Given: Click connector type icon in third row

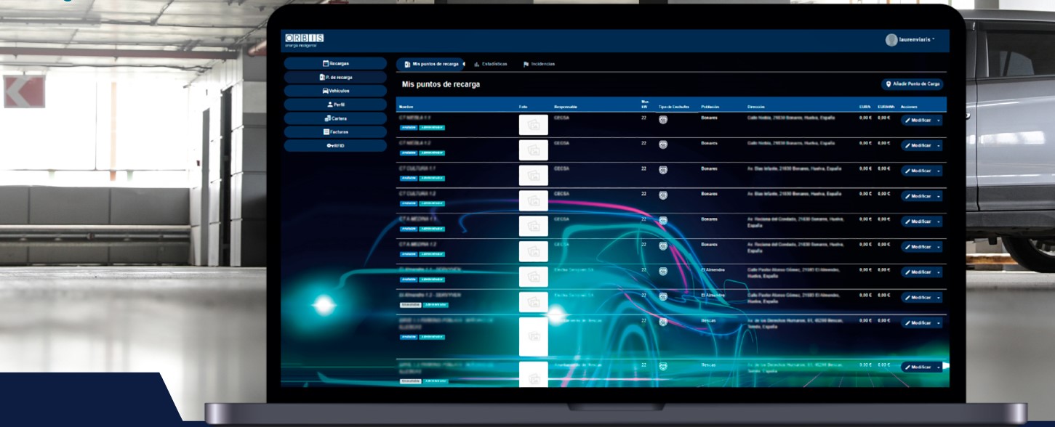Looking at the screenshot, I should coord(663,171).
